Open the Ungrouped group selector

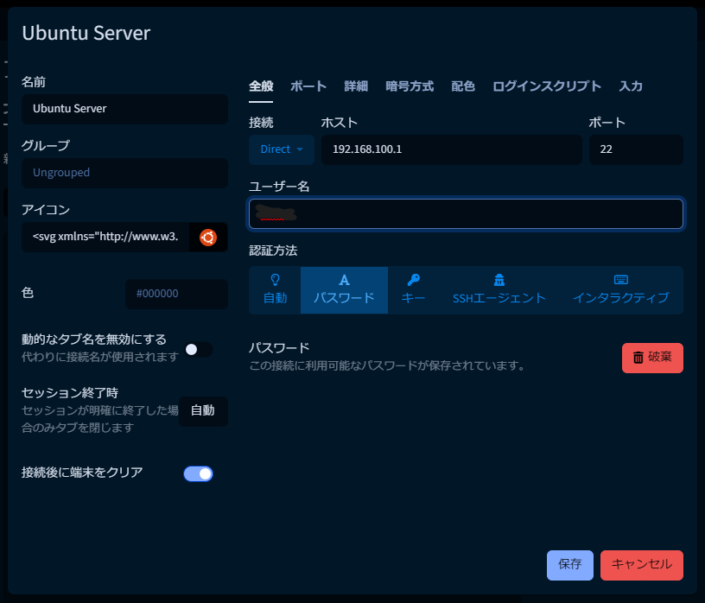click(x=124, y=173)
